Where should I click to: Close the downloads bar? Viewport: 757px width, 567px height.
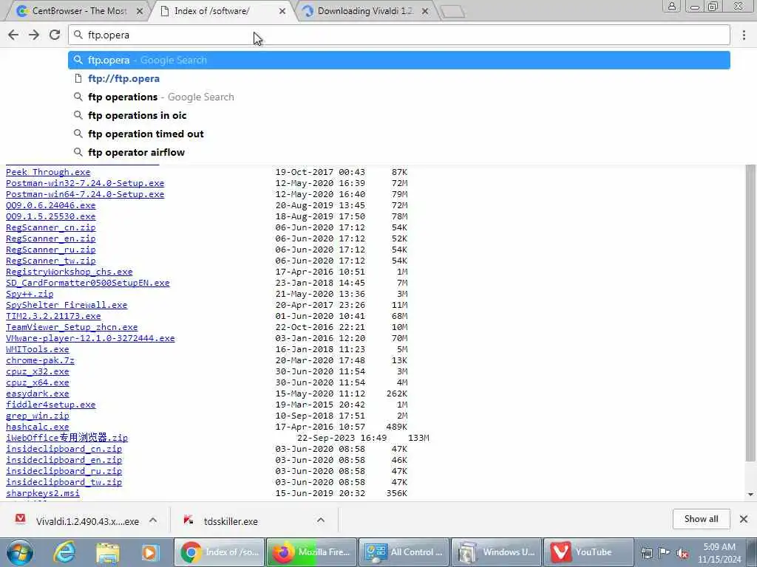(x=744, y=519)
